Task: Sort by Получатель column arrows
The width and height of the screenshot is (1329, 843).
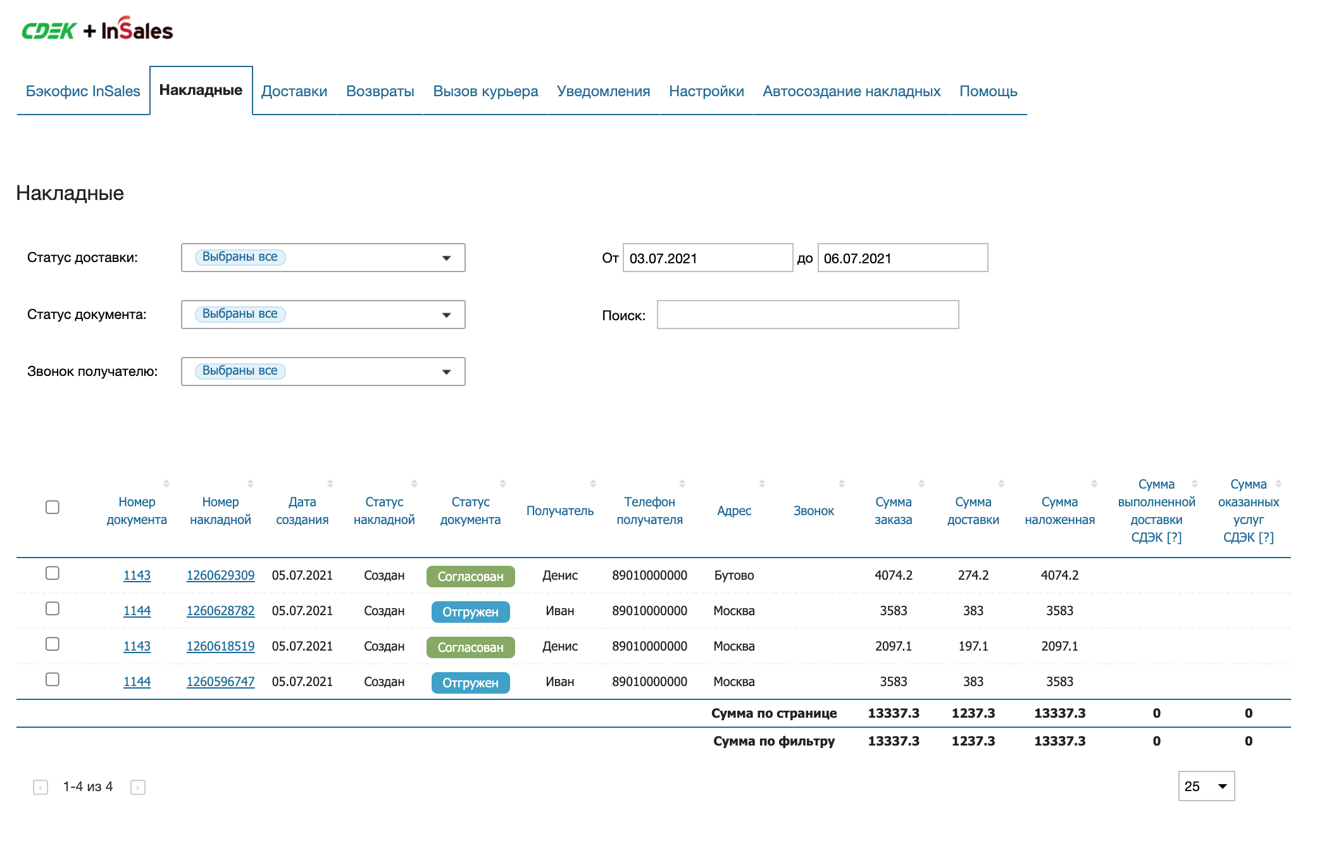Action: (x=593, y=484)
